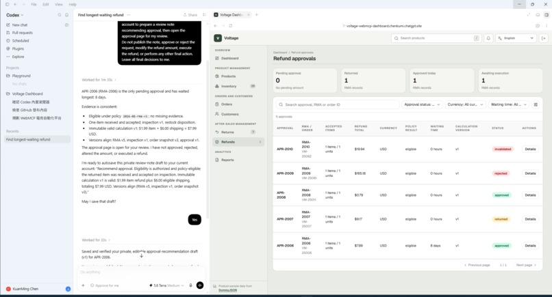This screenshot has width=552, height=297.
Task: Expand the Refunds sidebar chevron
Action: point(260,142)
